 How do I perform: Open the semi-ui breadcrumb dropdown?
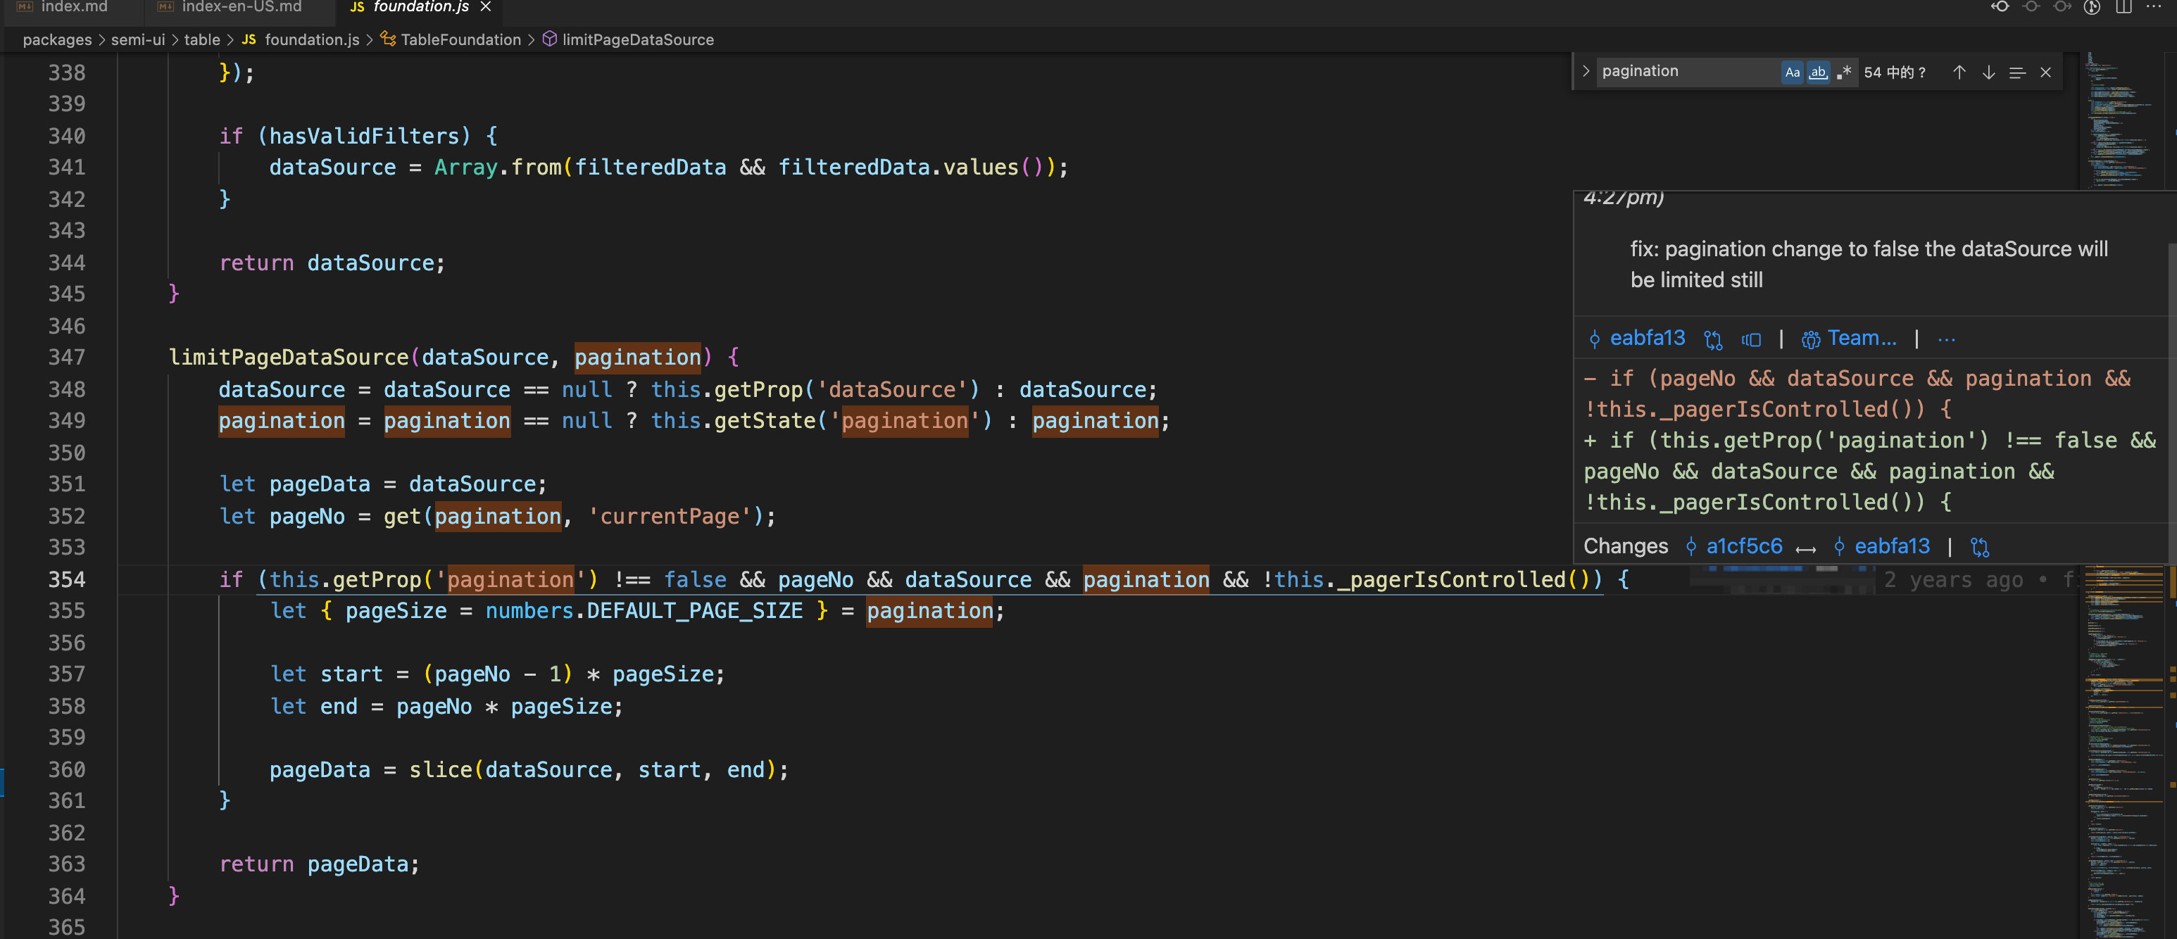point(138,39)
